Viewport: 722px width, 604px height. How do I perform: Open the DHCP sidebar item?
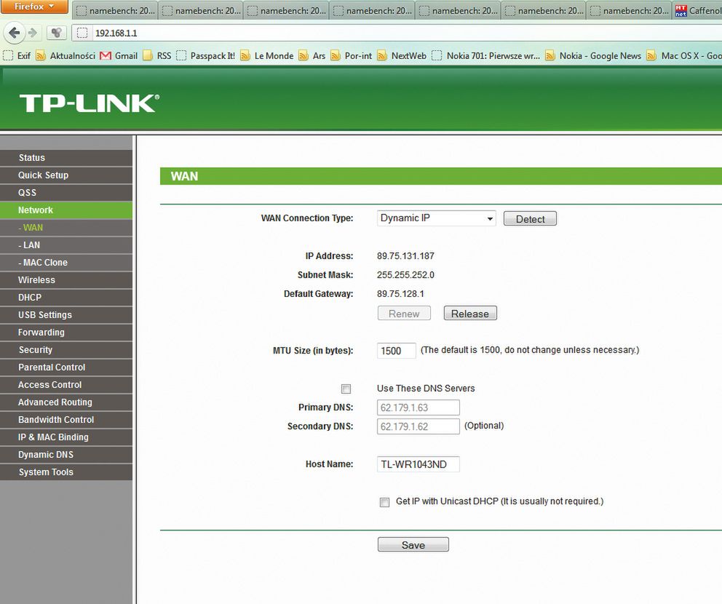pos(66,298)
